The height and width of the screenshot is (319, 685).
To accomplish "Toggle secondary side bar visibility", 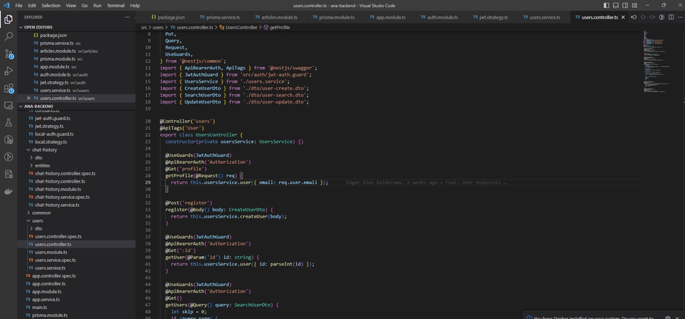I will 625,5.
